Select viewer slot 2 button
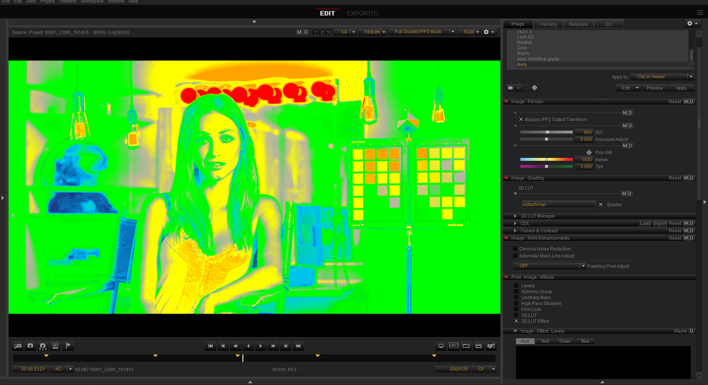708x385 pixels. click(x=321, y=32)
